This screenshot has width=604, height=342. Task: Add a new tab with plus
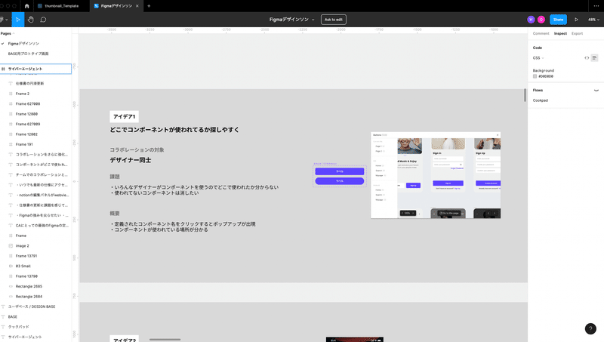coord(149,6)
